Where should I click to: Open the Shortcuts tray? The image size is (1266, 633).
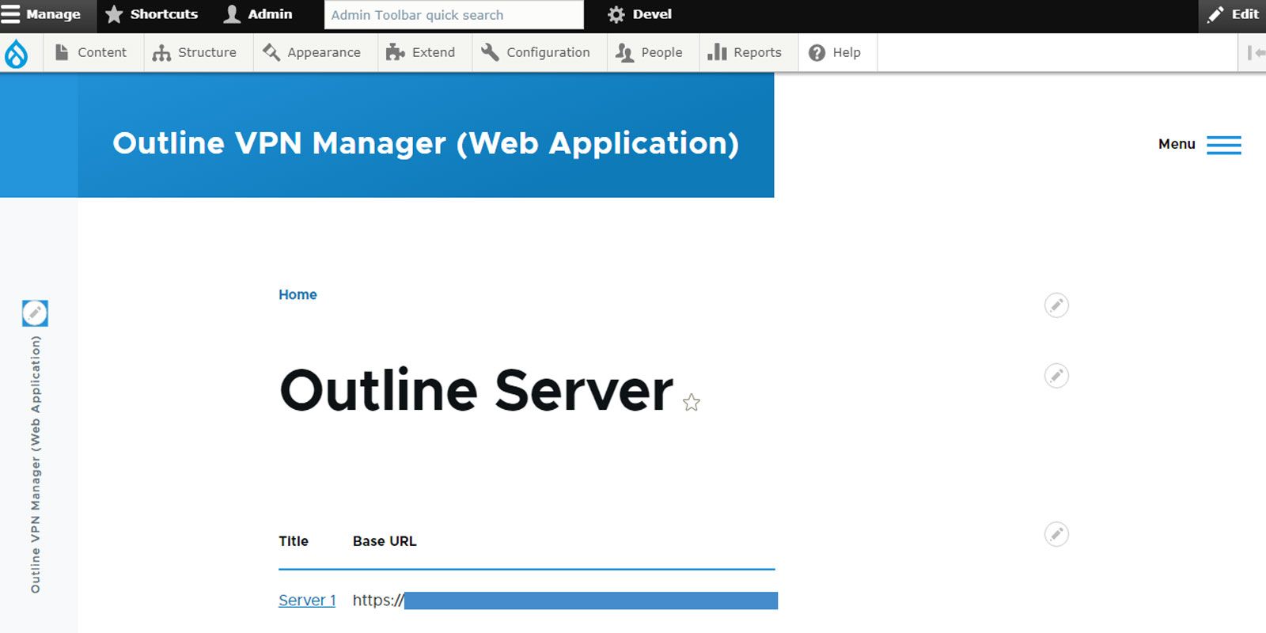152,14
